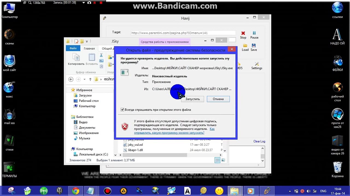
Task: Untick Всегда спрашивать при открытии этого файла
Action: (122, 110)
